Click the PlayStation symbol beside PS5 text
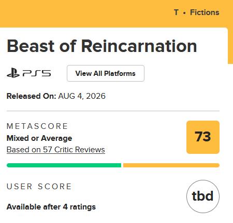The width and height of the screenshot is (233, 223). [13, 73]
